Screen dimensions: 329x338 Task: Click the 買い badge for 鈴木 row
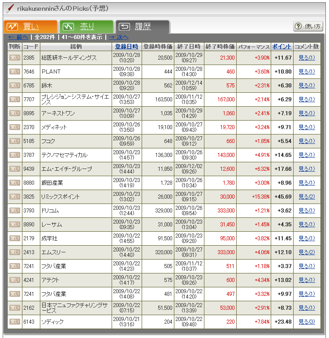tap(15, 86)
